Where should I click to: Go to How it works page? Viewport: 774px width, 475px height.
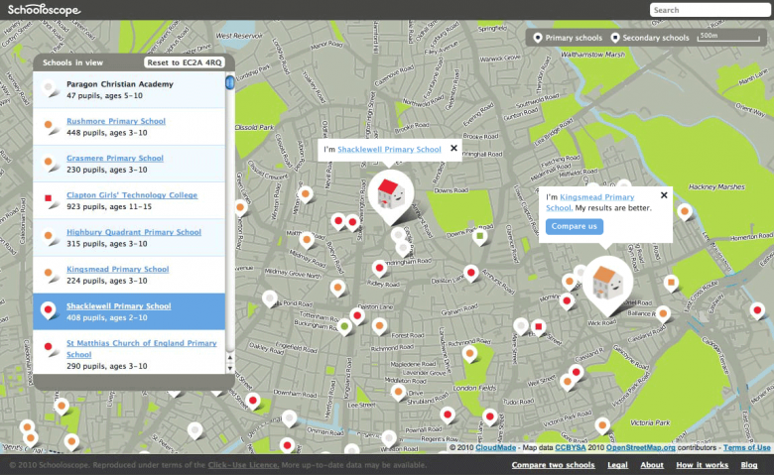tap(703, 465)
